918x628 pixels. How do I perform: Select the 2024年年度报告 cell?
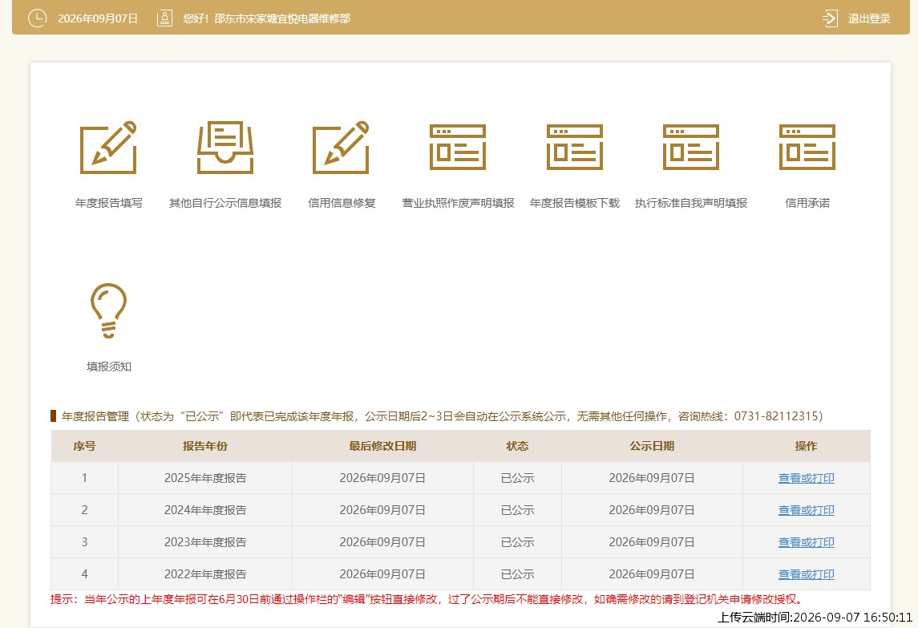(x=205, y=510)
